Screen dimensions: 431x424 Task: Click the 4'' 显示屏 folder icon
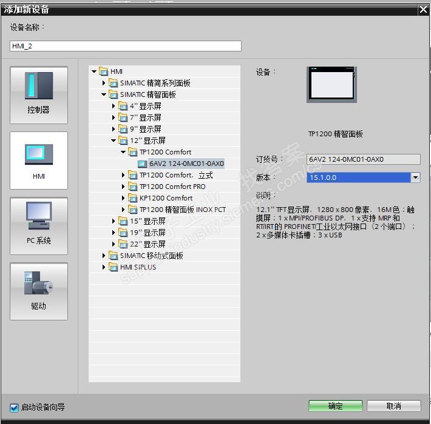pyautogui.click(x=123, y=106)
